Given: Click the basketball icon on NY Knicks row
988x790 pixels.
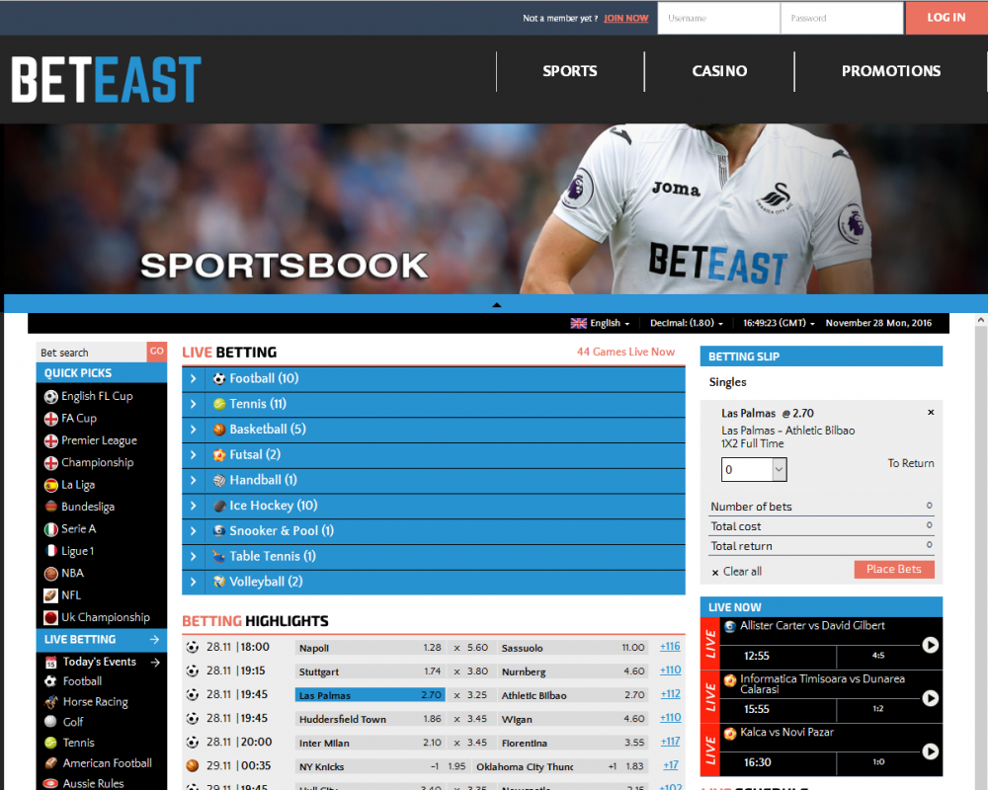Looking at the screenshot, I should (193, 766).
